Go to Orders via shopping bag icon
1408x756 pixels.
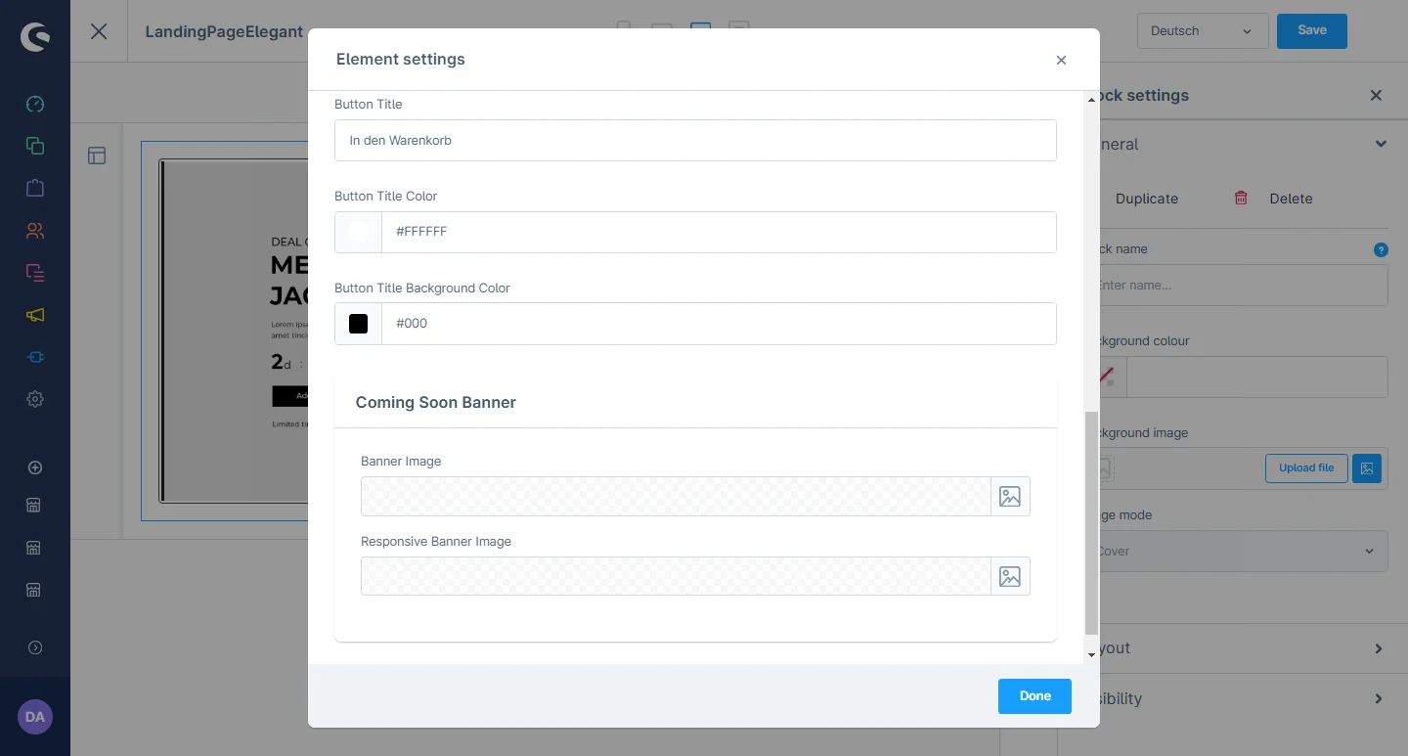point(35,188)
